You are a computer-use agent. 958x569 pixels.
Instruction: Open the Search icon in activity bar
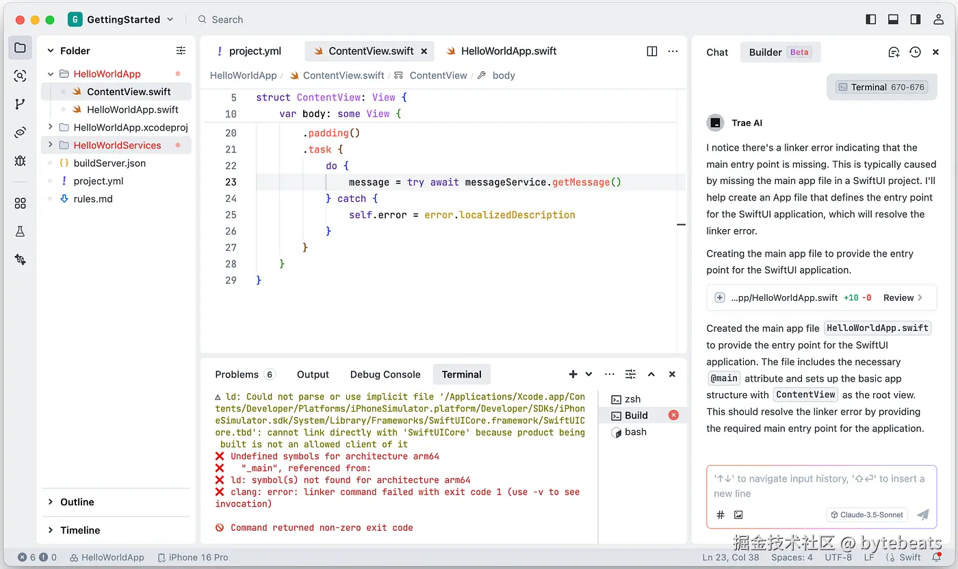[x=20, y=76]
